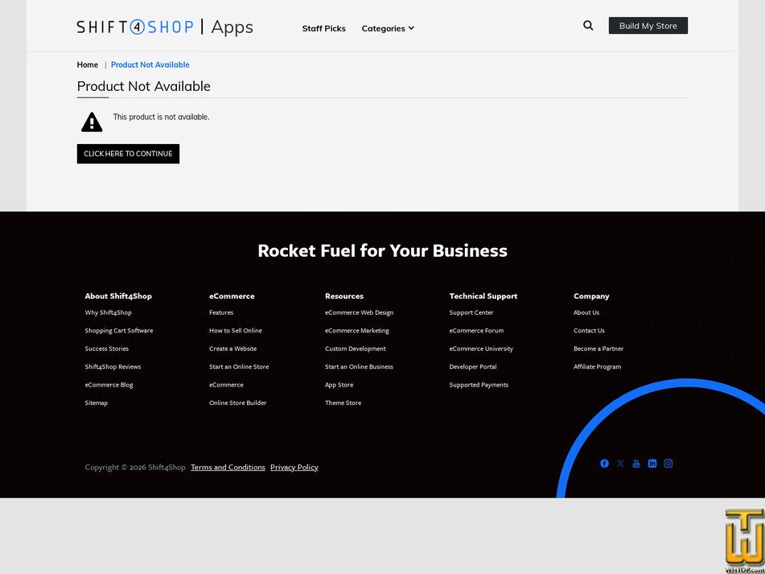The height and width of the screenshot is (574, 765).
Task: Open eCommerce Blog link
Action: click(x=109, y=385)
